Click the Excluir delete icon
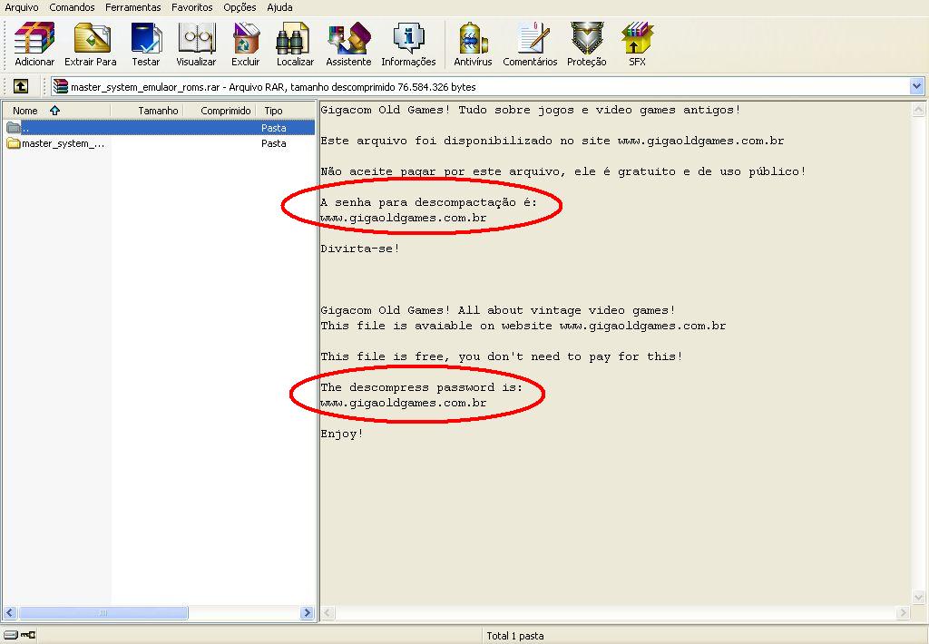The height and width of the screenshot is (644, 929). (x=245, y=44)
